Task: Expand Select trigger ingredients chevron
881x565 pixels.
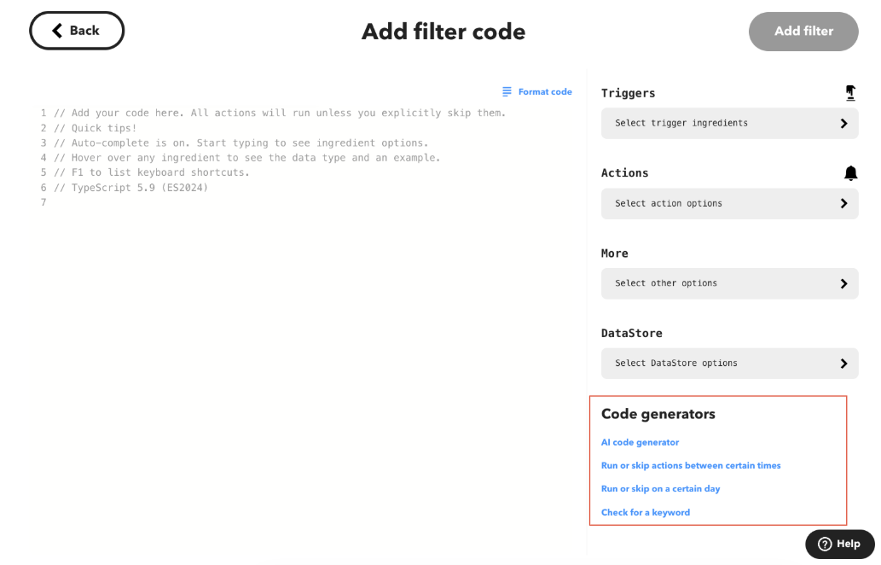Action: point(843,123)
